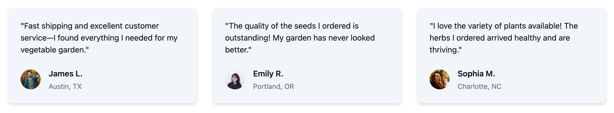The height and width of the screenshot is (113, 614).
Task: Click empty space right of Austin, TX
Action: pos(138,86)
